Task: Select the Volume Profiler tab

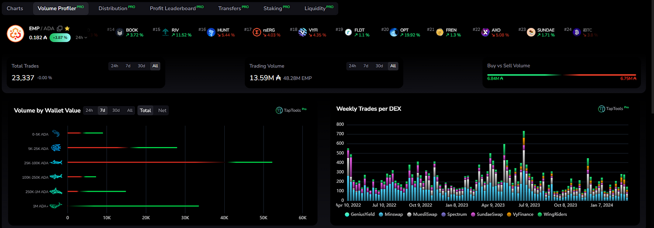Action: pos(61,8)
